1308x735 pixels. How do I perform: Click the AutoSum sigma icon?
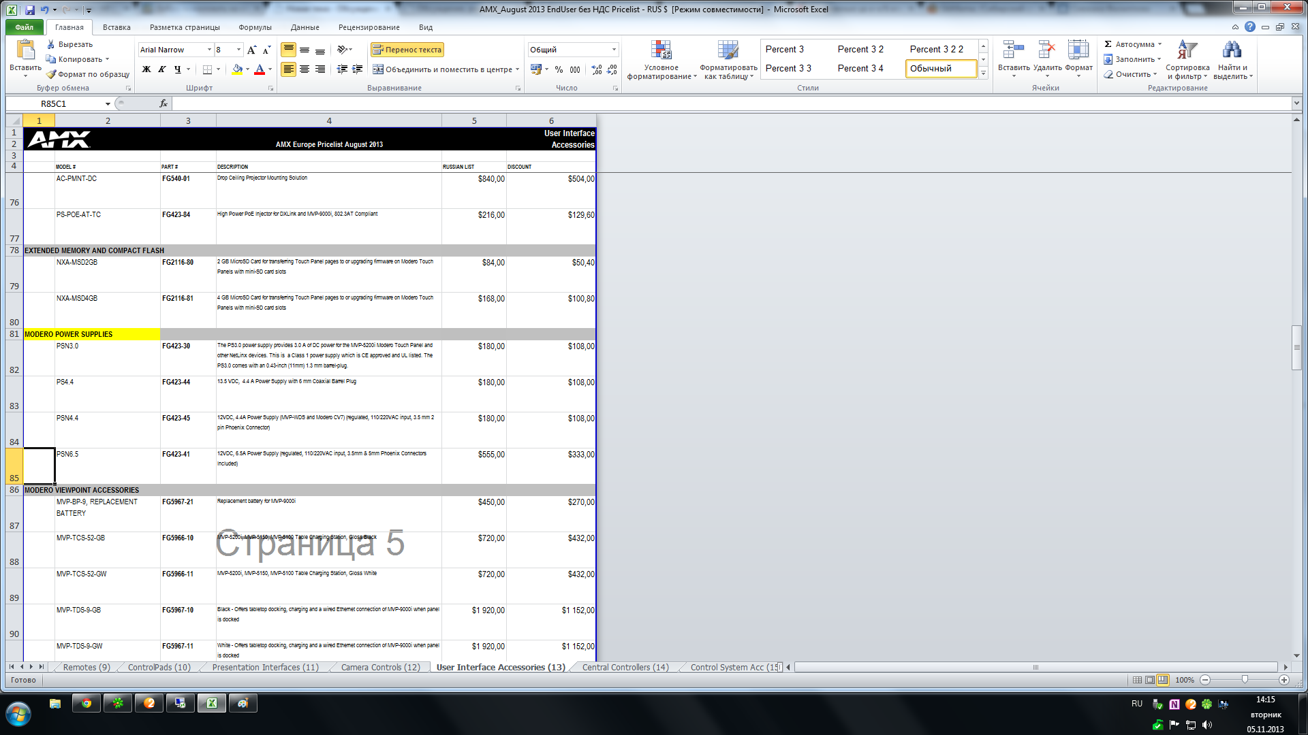tap(1108, 44)
